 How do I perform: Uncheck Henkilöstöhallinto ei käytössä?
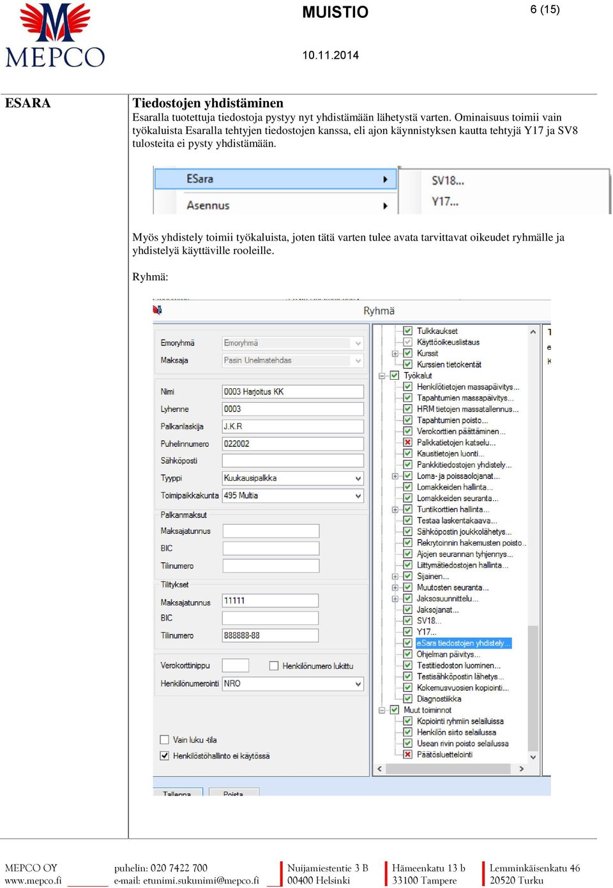click(x=164, y=756)
